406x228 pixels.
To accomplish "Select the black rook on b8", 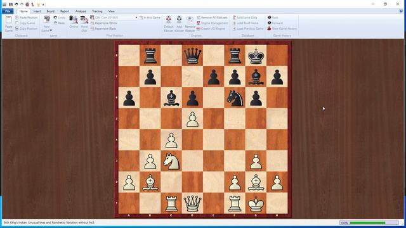I will (150, 55).
